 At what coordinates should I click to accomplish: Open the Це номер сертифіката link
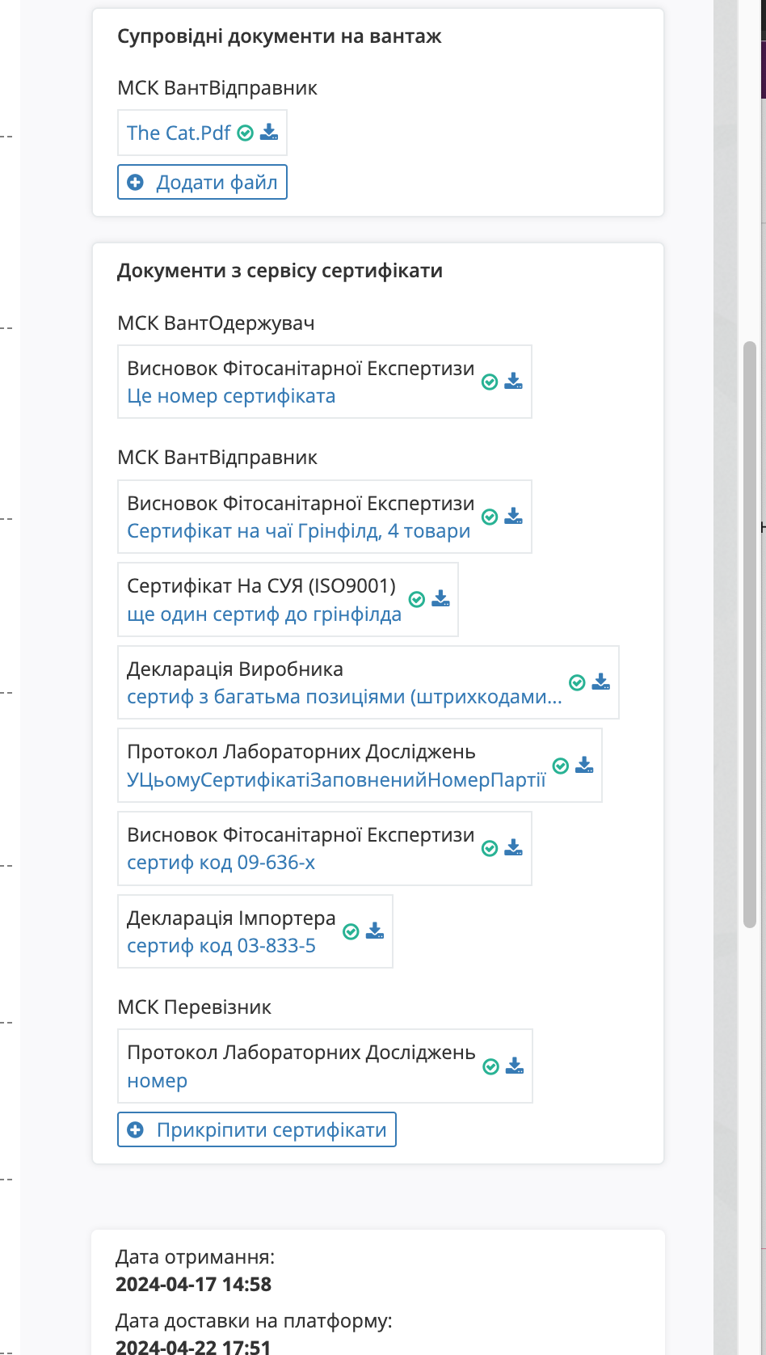[231, 396]
